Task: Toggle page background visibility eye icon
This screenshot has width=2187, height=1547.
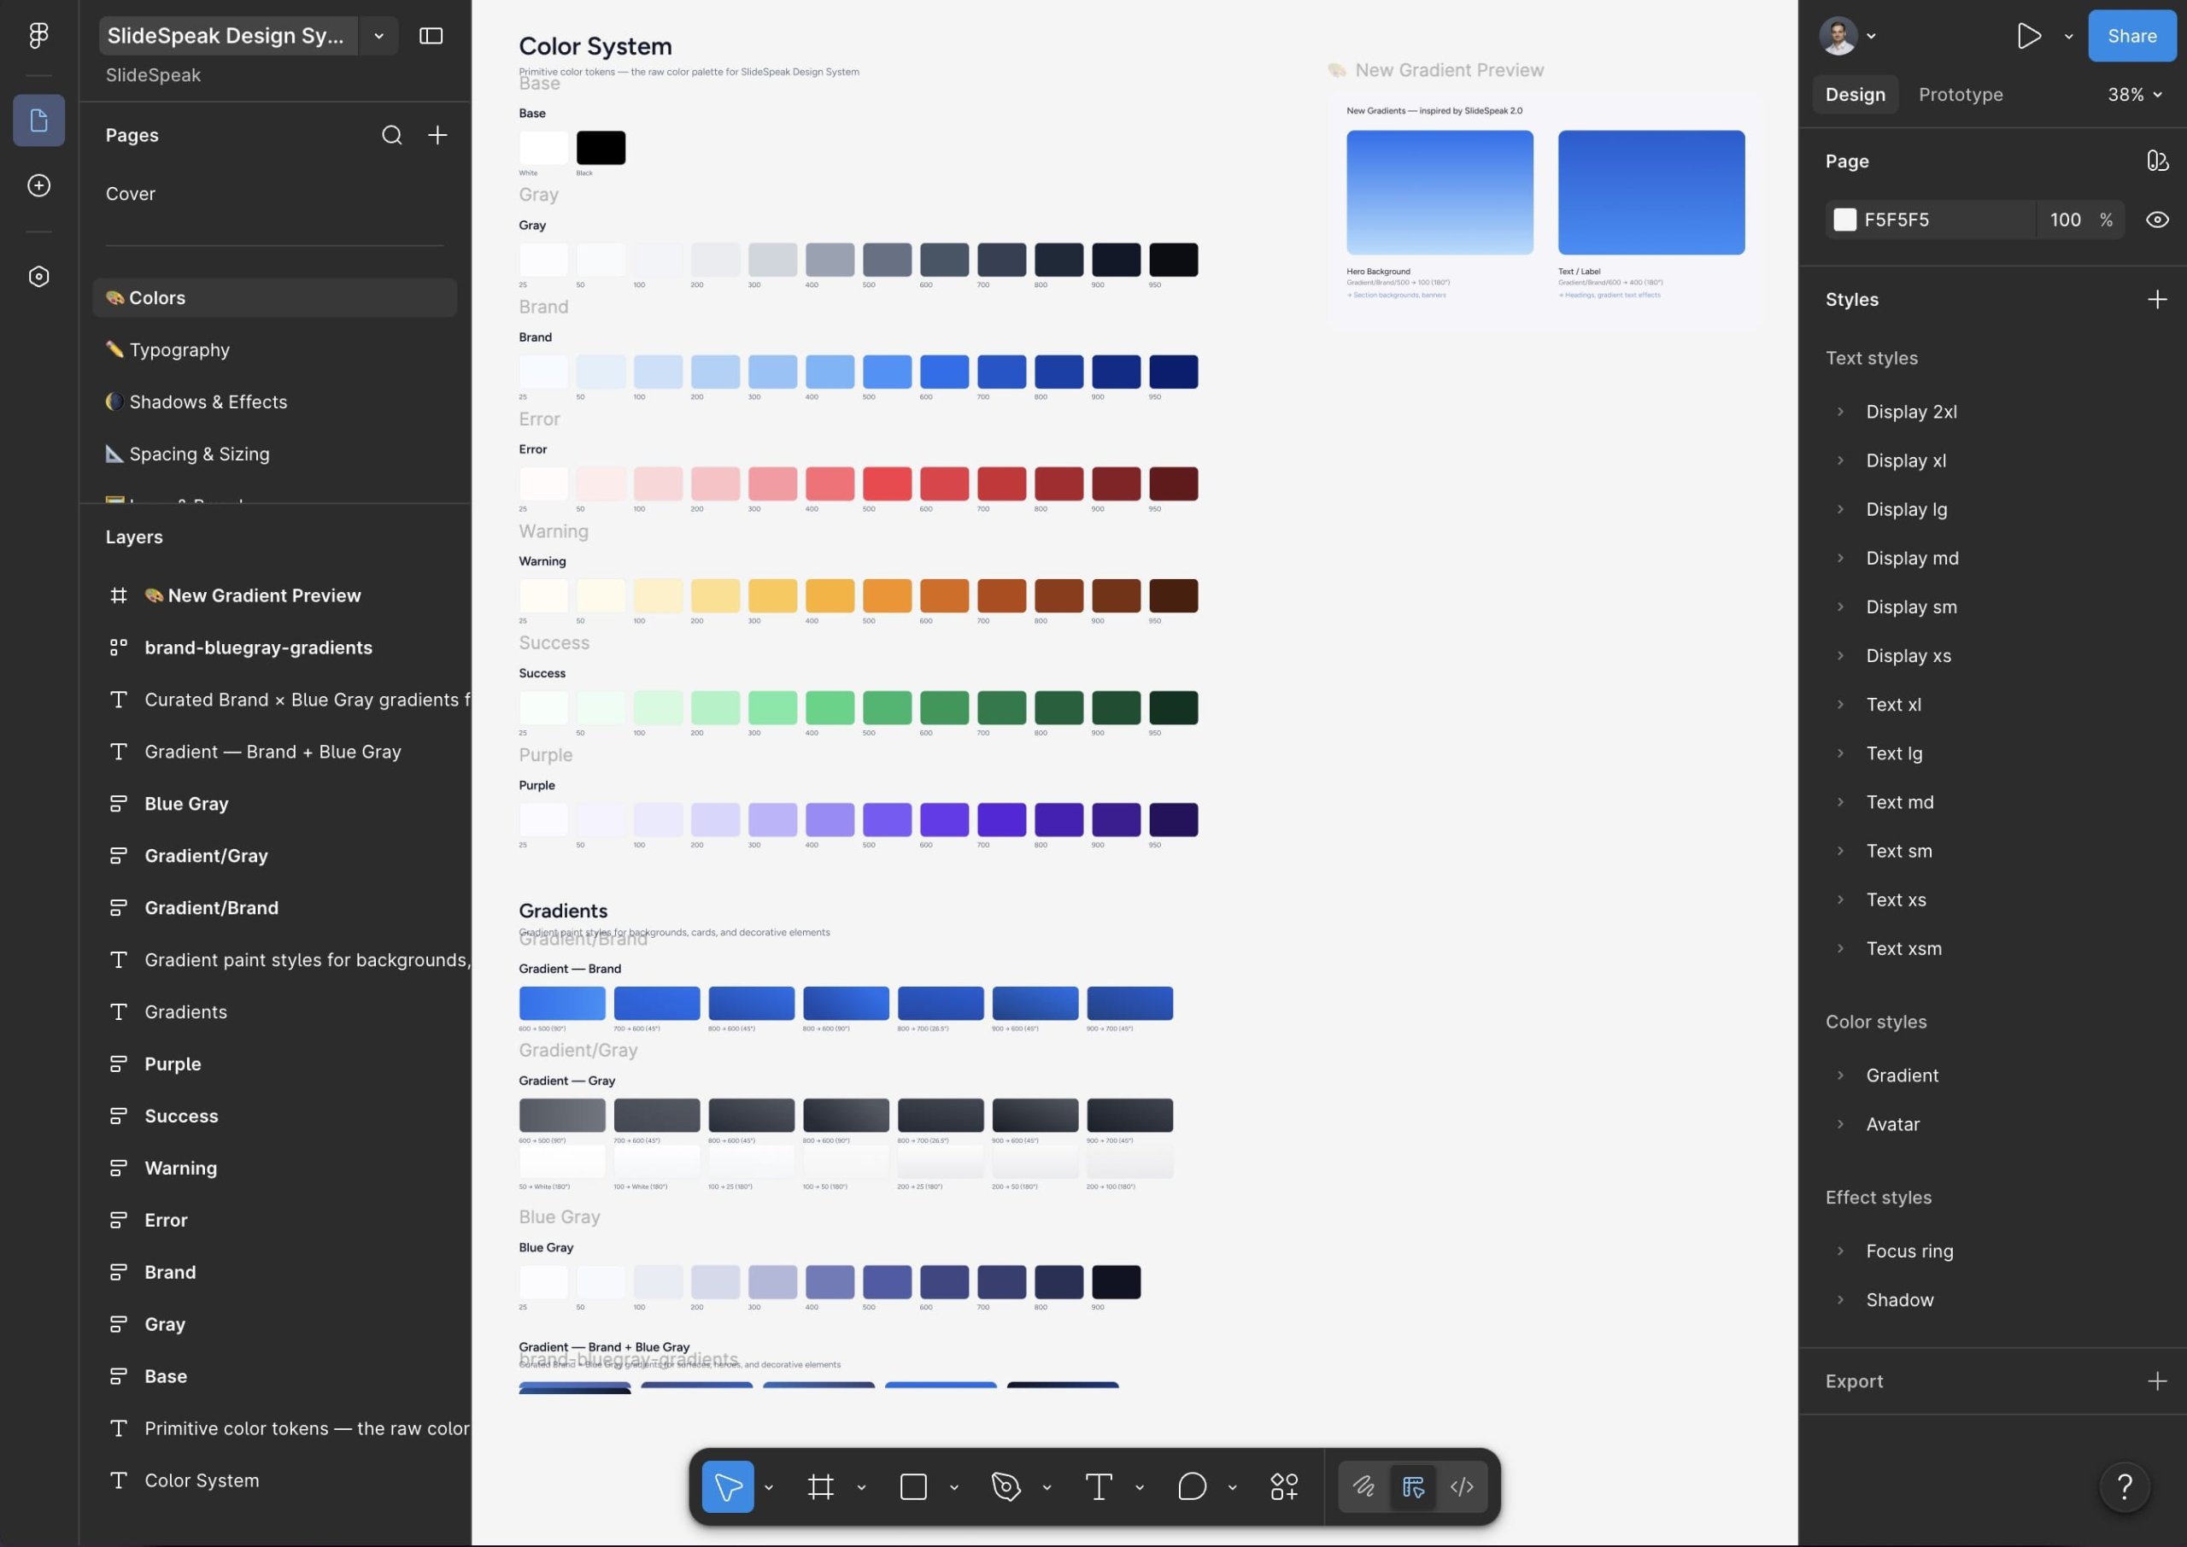Action: [x=2157, y=220]
